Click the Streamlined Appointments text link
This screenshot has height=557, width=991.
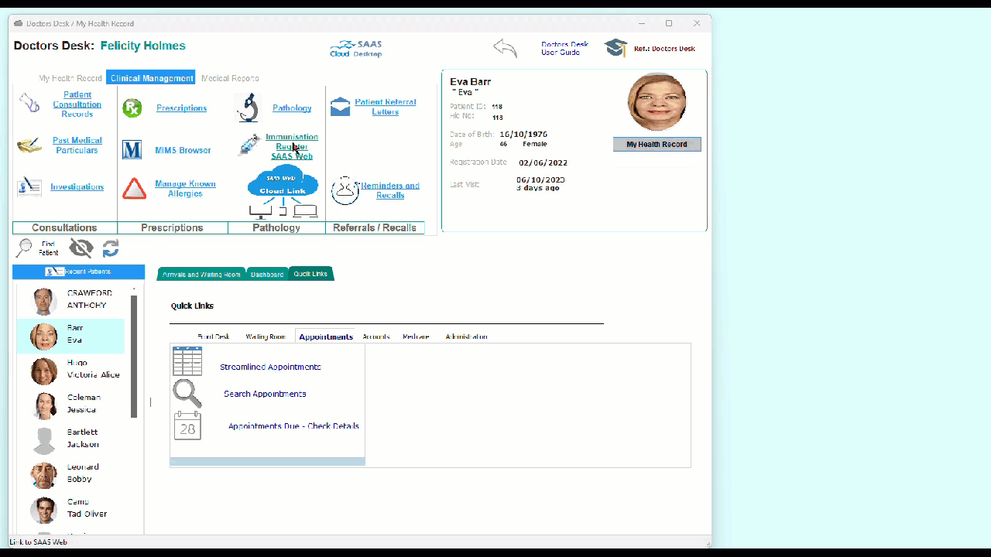(x=270, y=367)
